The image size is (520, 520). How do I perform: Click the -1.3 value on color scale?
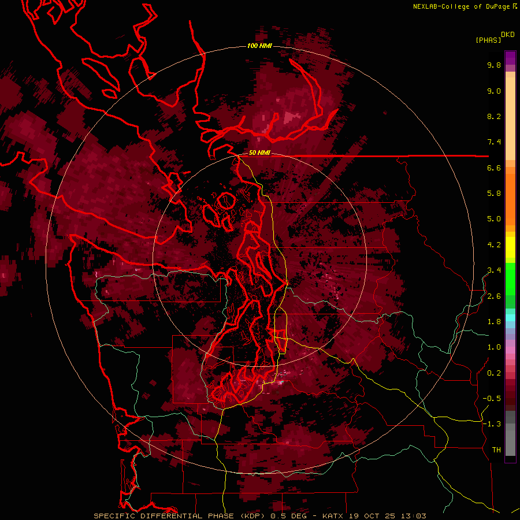492,424
